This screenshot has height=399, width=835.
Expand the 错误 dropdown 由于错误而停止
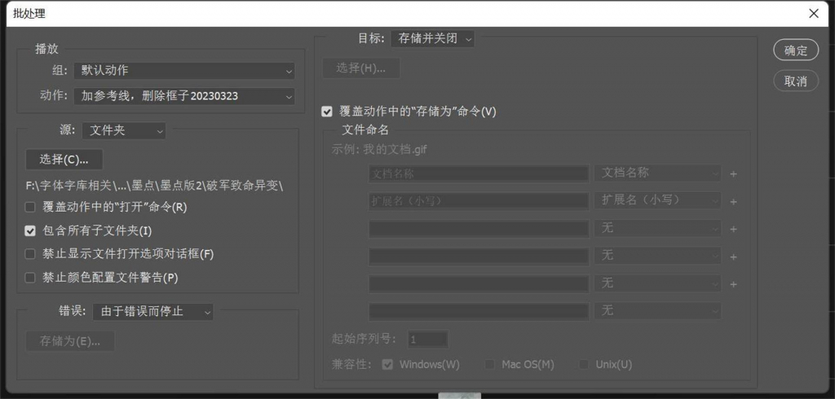point(152,312)
